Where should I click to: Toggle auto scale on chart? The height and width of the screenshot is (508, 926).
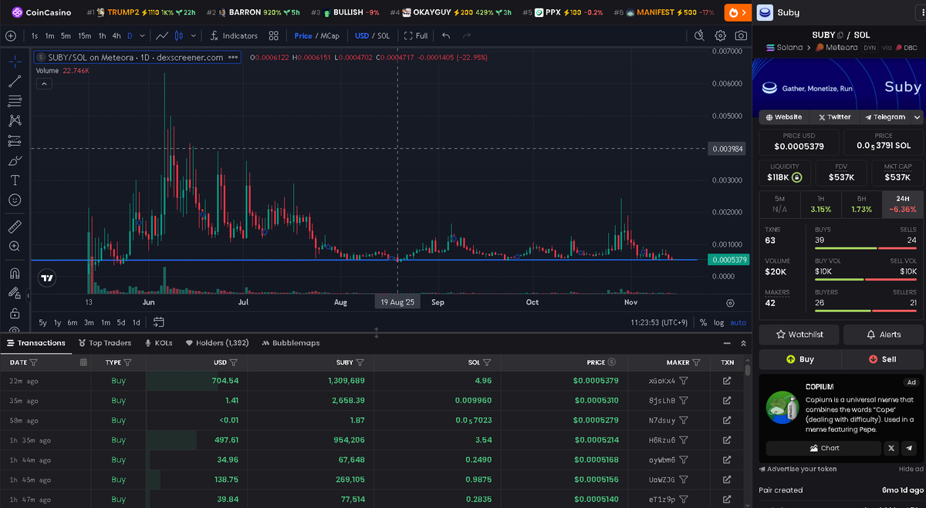coord(738,323)
